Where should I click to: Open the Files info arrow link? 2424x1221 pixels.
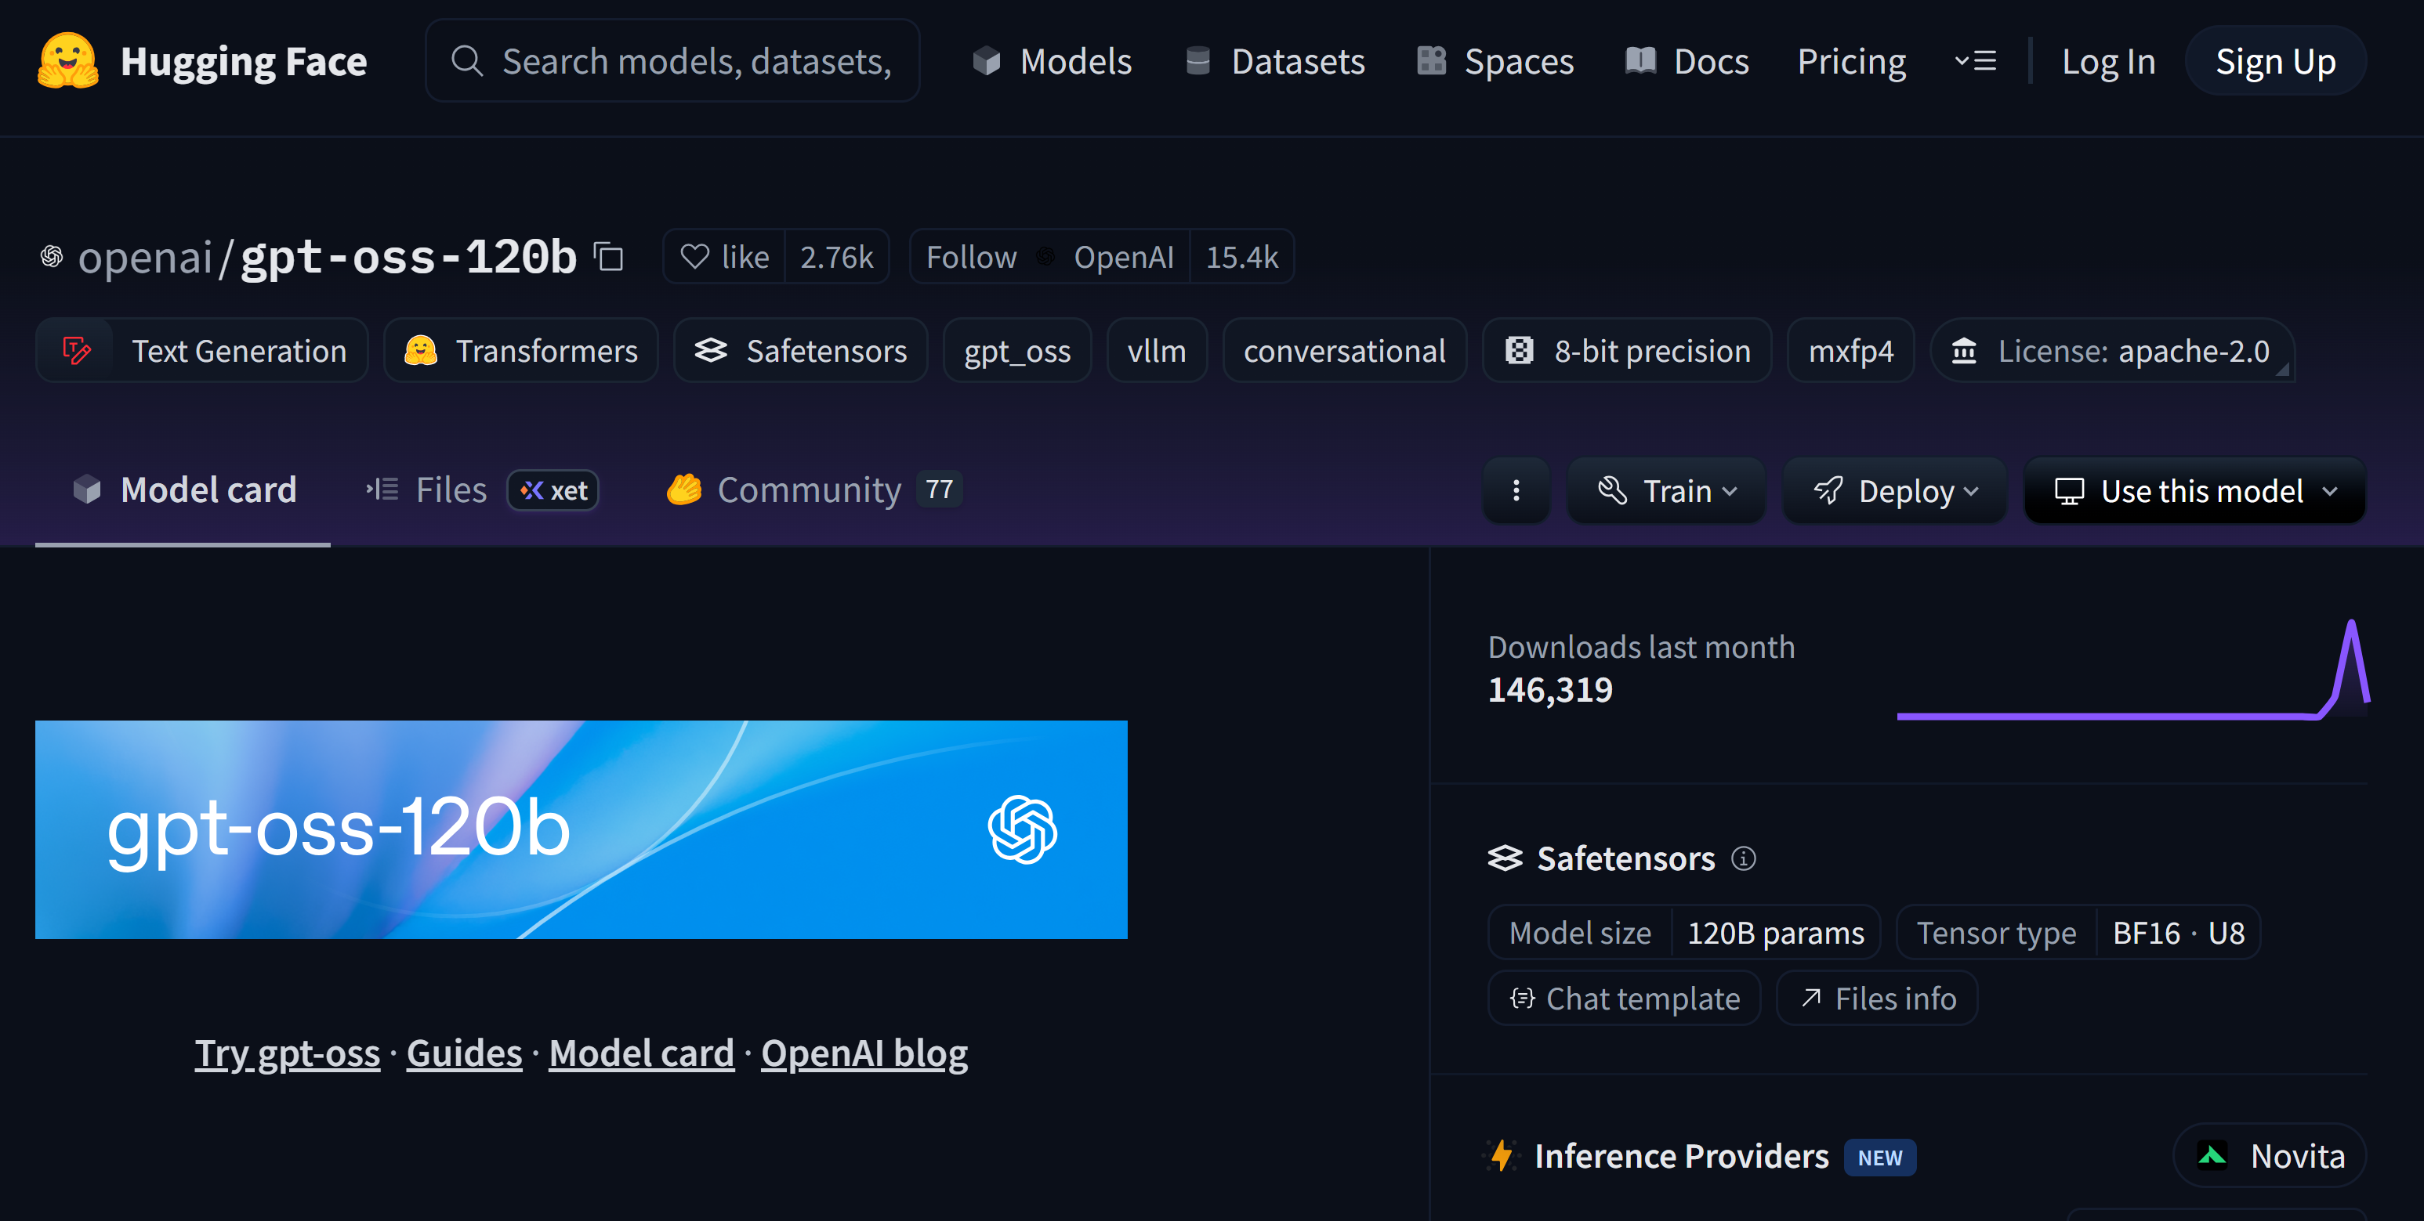click(1876, 998)
